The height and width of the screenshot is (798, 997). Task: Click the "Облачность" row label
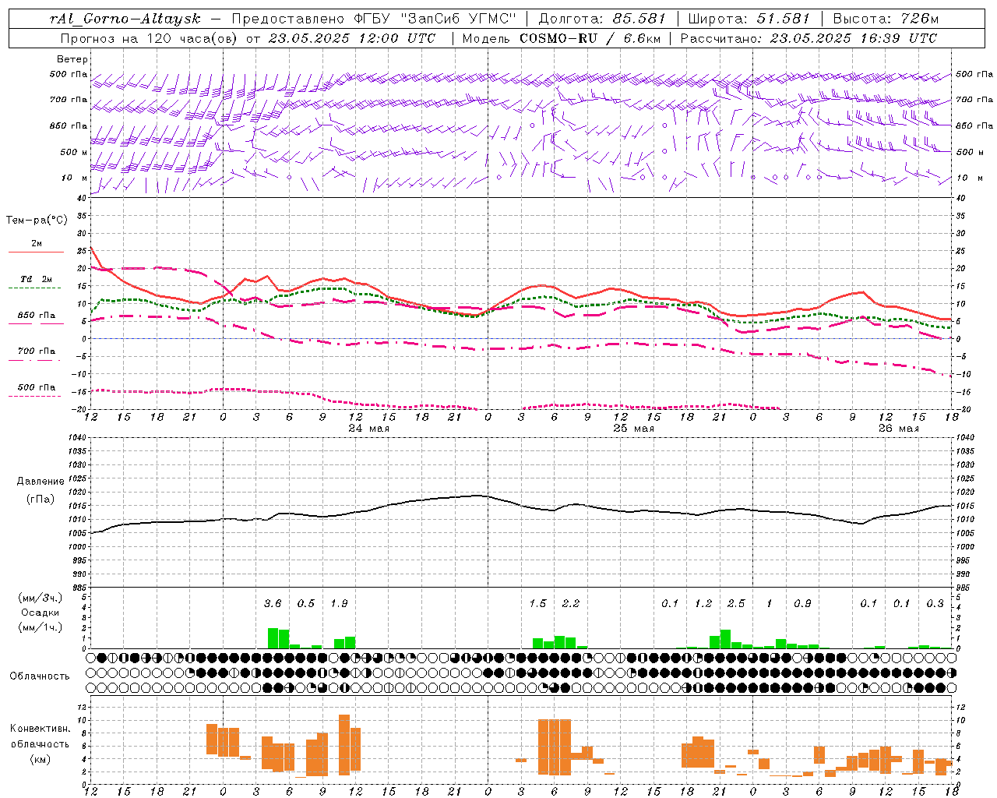click(40, 676)
